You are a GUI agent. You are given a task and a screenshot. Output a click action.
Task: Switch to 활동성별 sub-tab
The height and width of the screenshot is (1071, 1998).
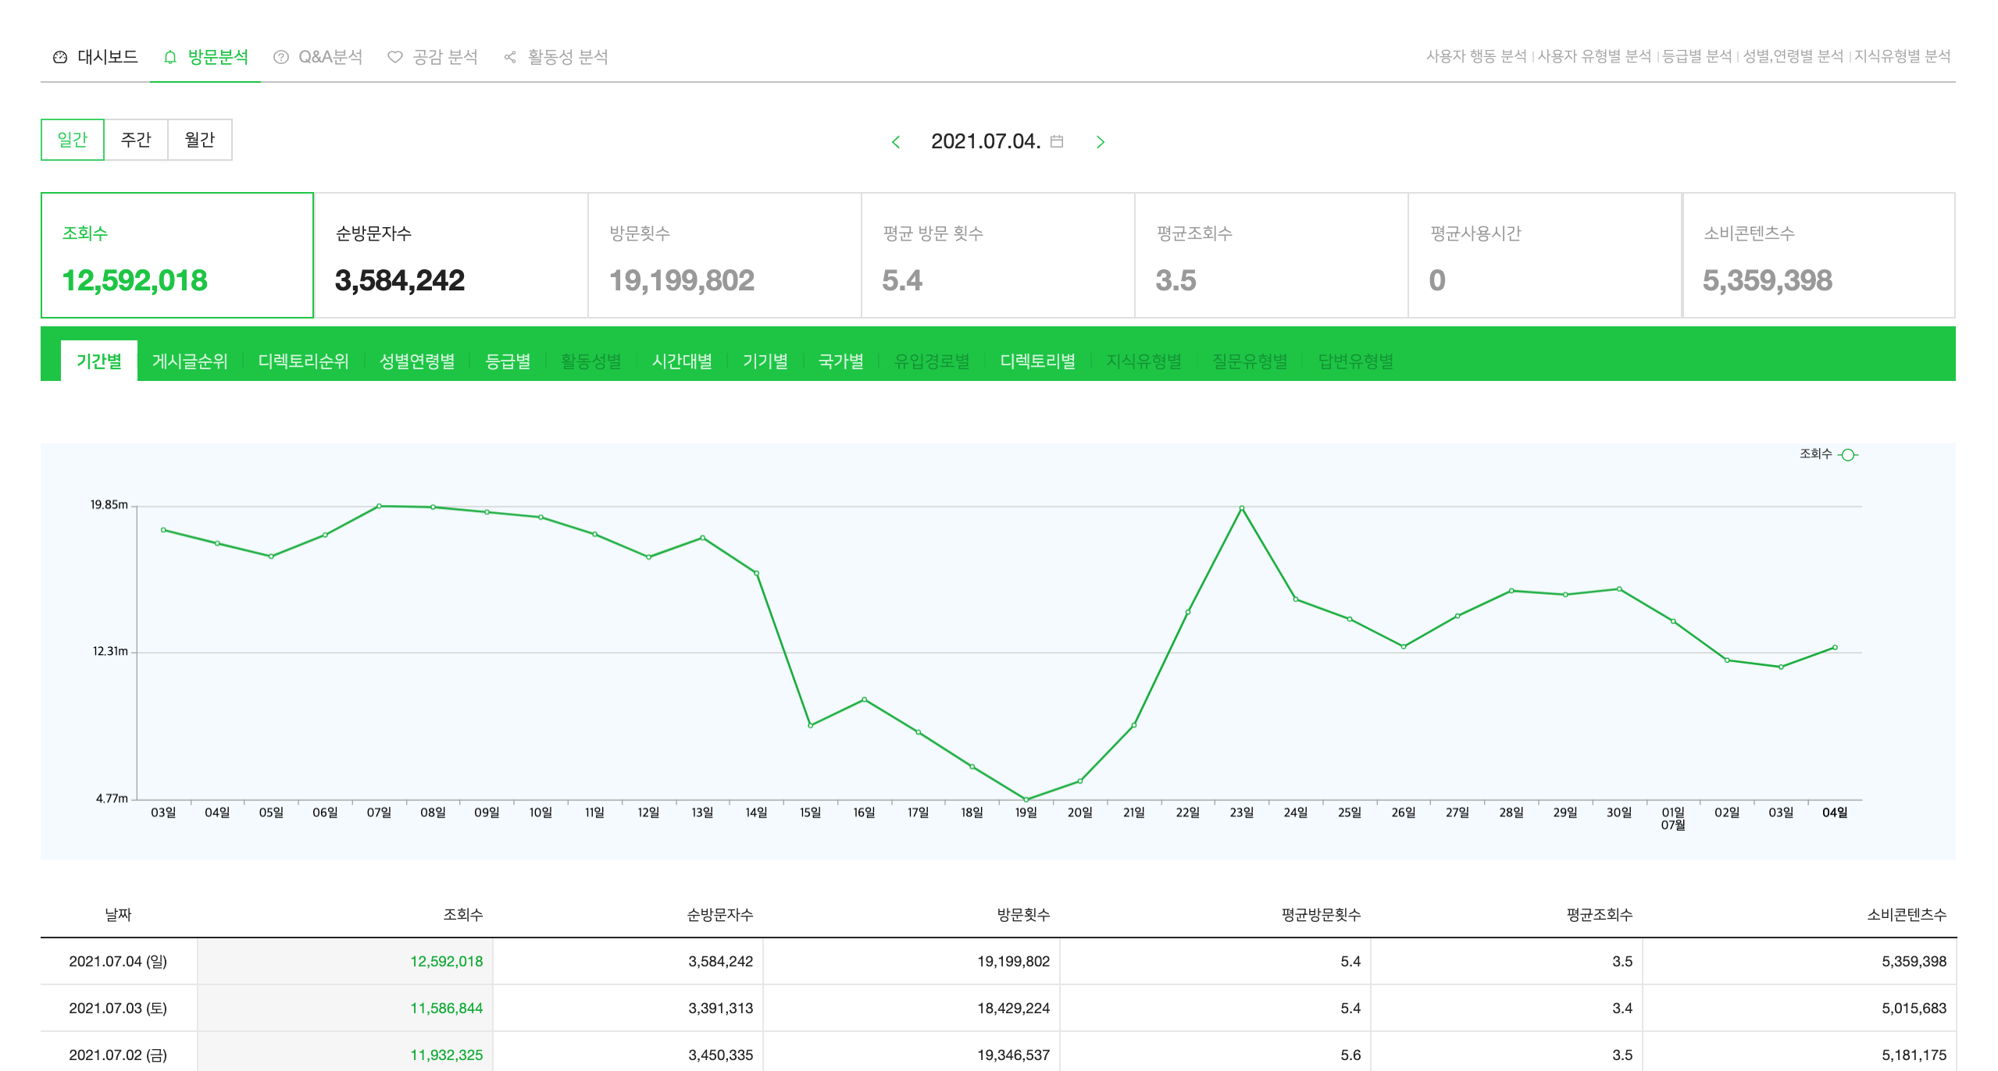coord(591,361)
